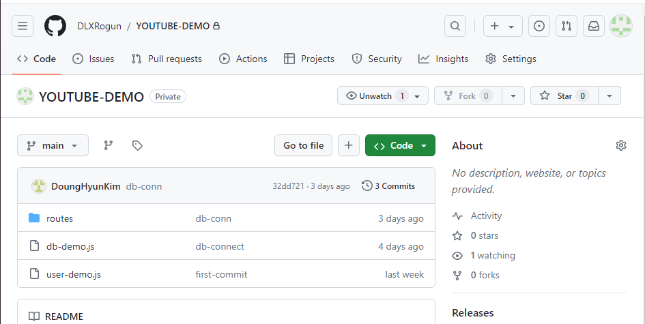Image resolution: width=645 pixels, height=324 pixels.
Task: Switch to the Settings tab
Action: [x=511, y=59]
